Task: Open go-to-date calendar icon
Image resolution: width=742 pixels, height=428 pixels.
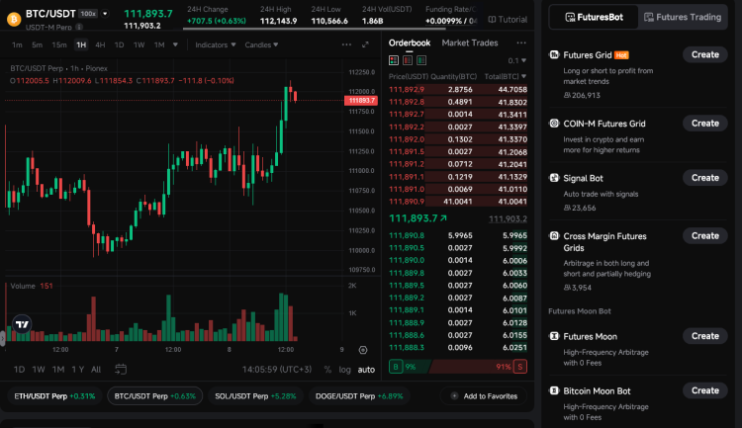Action: 121,369
